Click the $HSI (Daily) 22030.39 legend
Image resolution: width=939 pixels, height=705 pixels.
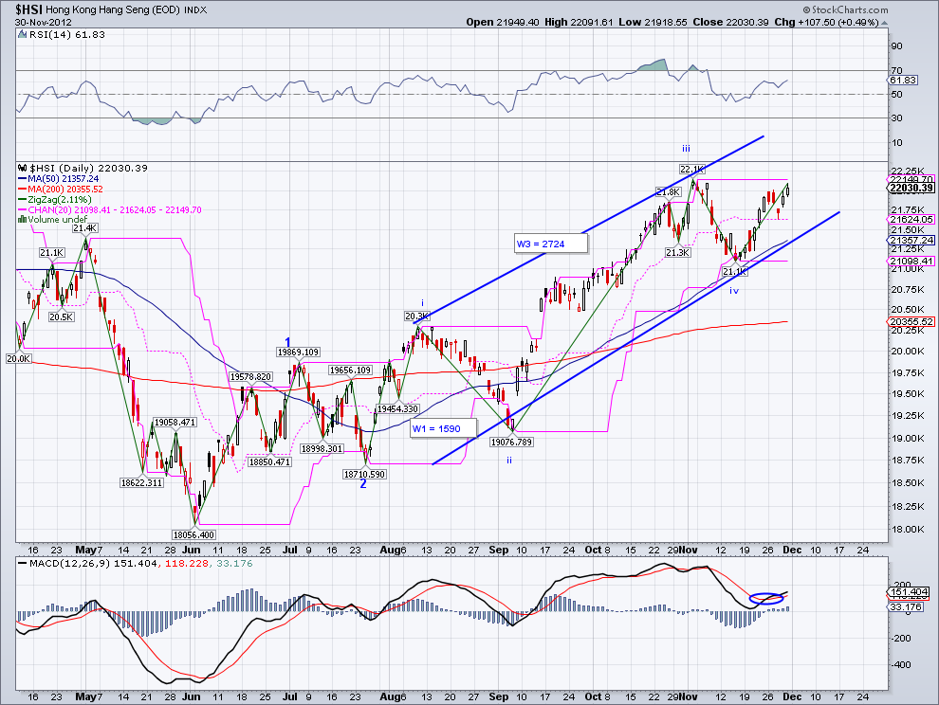83,168
